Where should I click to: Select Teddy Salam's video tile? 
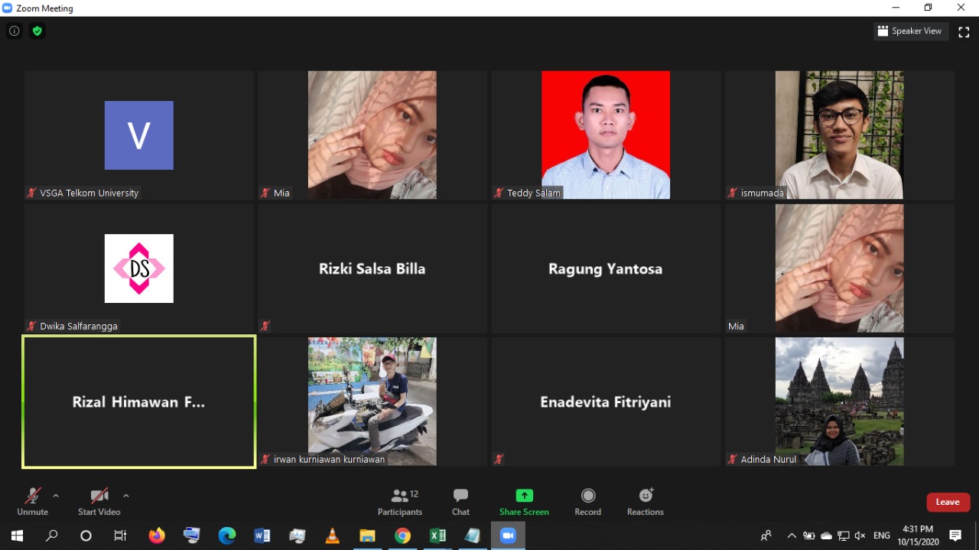click(x=606, y=135)
